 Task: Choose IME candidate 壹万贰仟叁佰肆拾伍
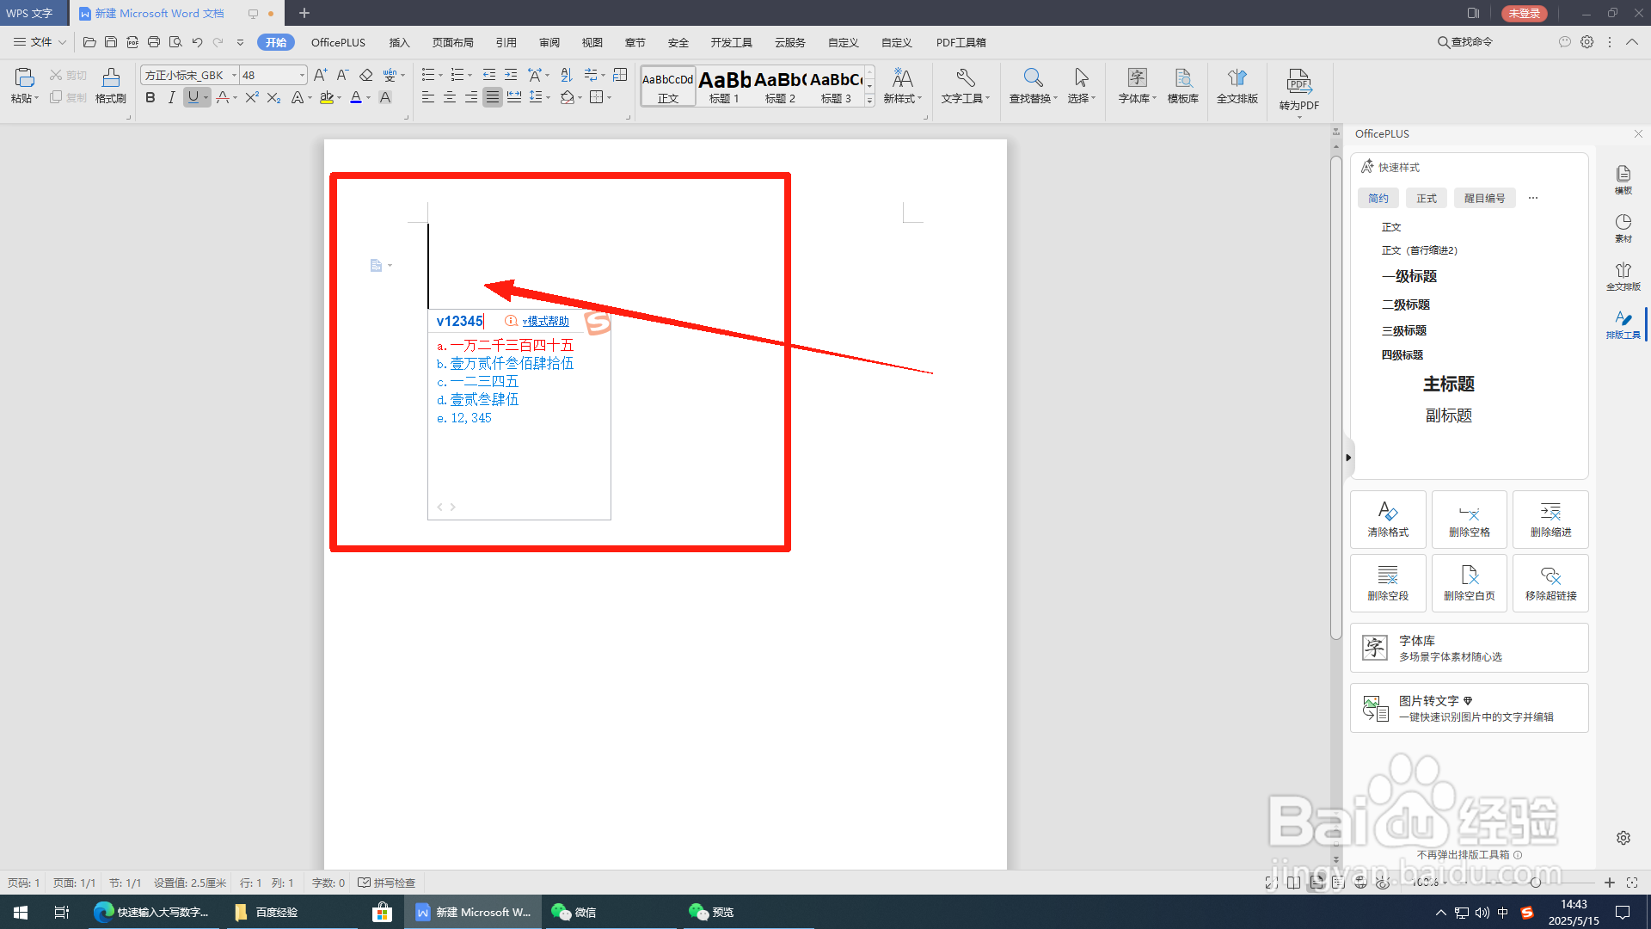(511, 364)
